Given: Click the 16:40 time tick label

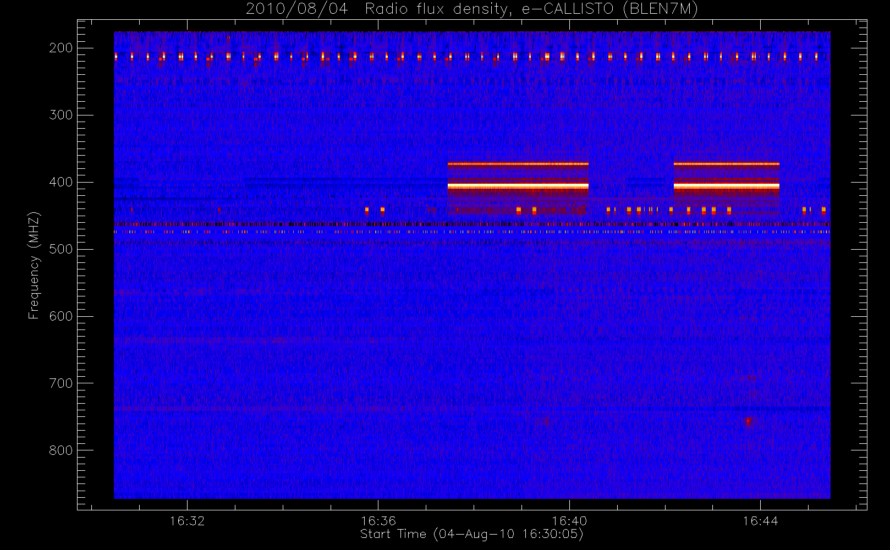Looking at the screenshot, I should click(x=569, y=521).
